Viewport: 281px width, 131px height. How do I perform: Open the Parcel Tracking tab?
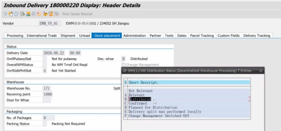coord(202,35)
